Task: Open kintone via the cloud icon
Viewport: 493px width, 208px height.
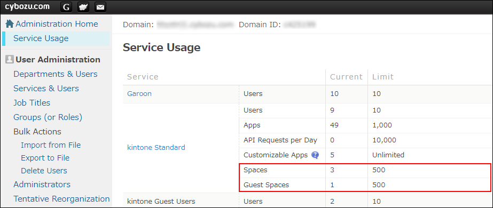Action: [x=83, y=7]
